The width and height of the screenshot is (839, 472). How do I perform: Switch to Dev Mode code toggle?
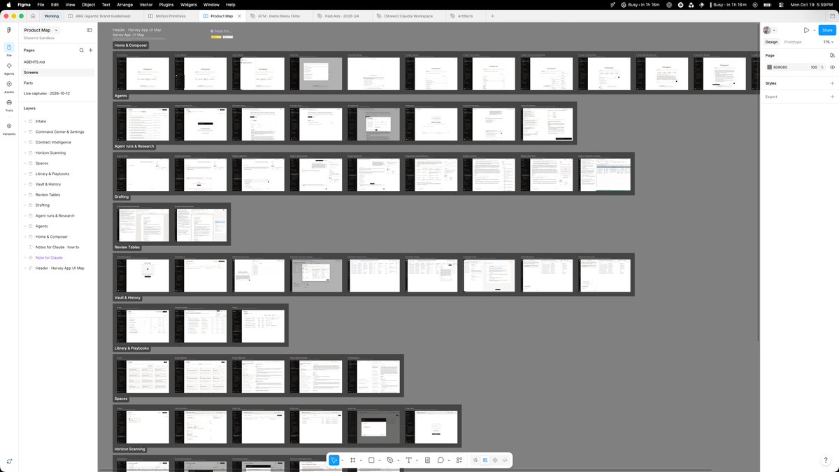505,460
